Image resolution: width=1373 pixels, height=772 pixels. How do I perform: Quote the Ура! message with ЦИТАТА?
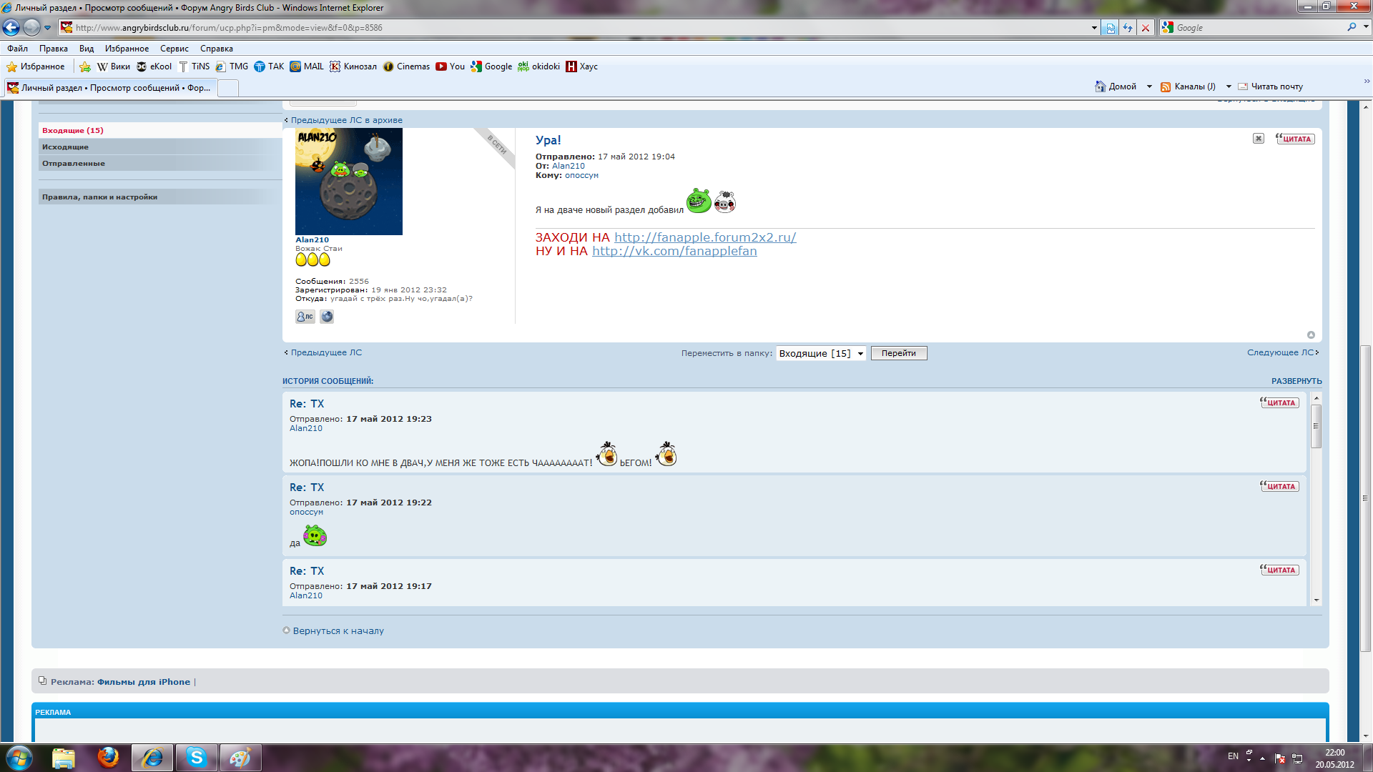point(1295,139)
